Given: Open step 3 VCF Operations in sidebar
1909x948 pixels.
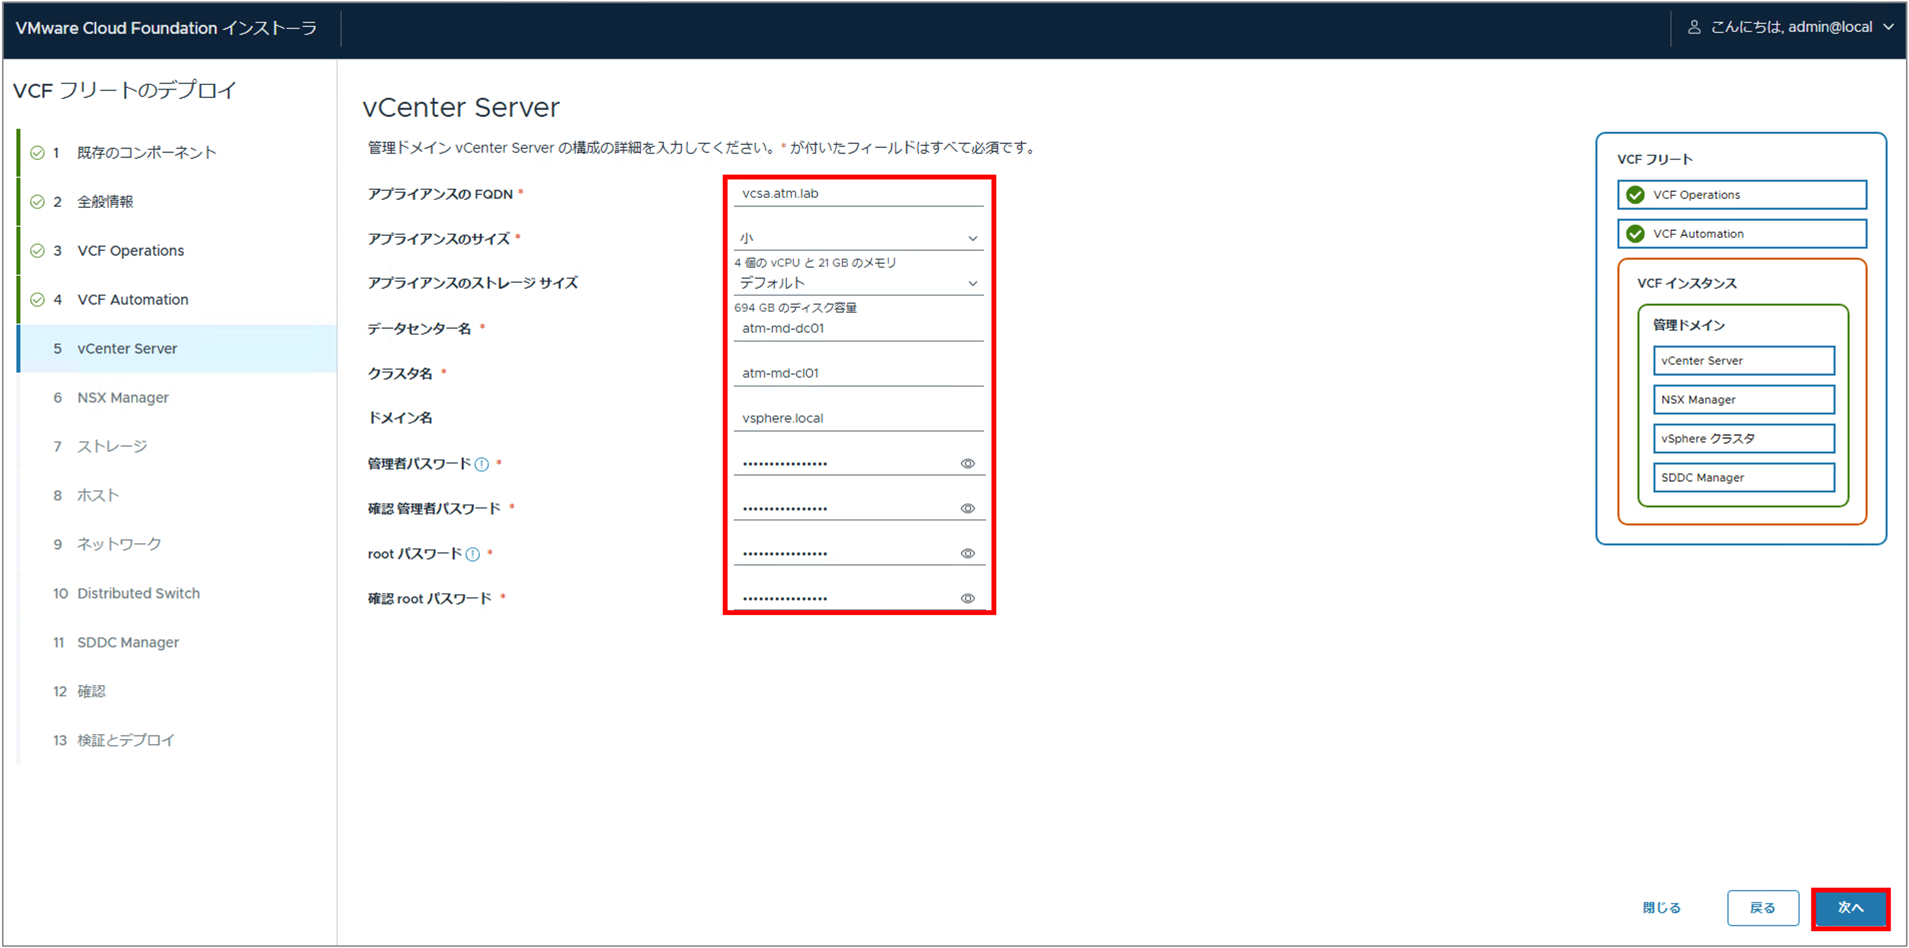Looking at the screenshot, I should point(178,250).
